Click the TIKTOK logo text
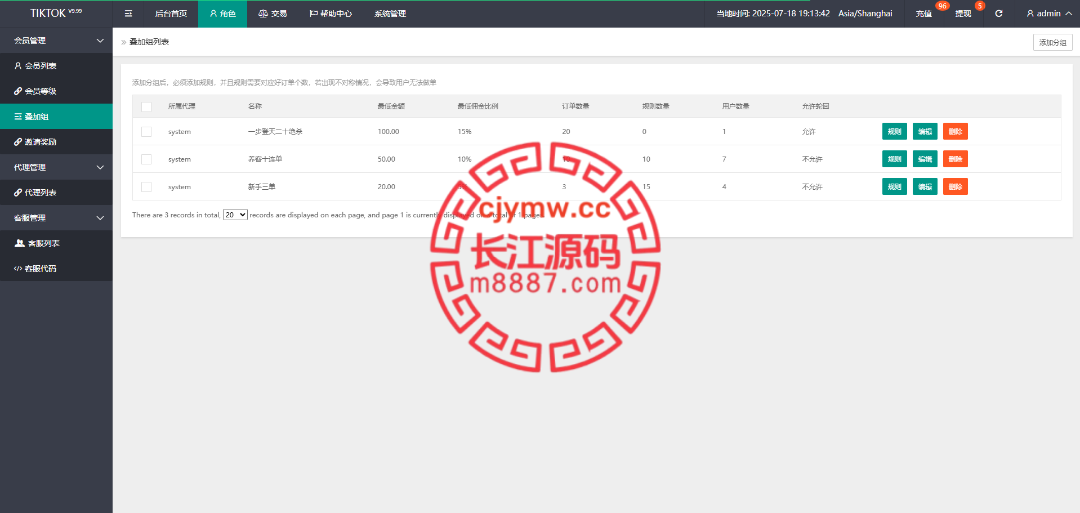Screen dimensions: 1080x513 pyautogui.click(x=56, y=13)
